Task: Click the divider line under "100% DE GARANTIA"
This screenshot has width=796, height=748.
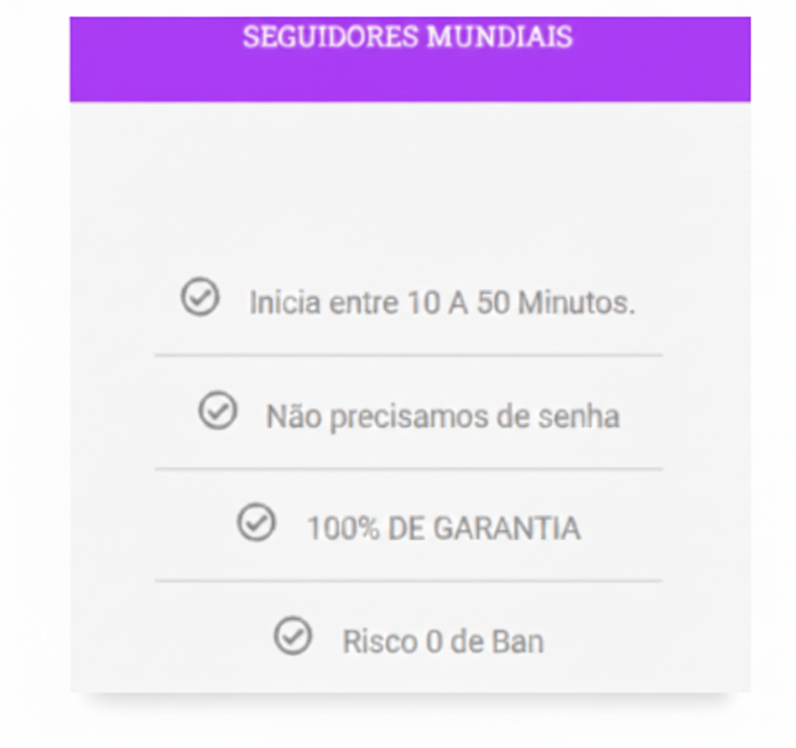Action: (408, 581)
